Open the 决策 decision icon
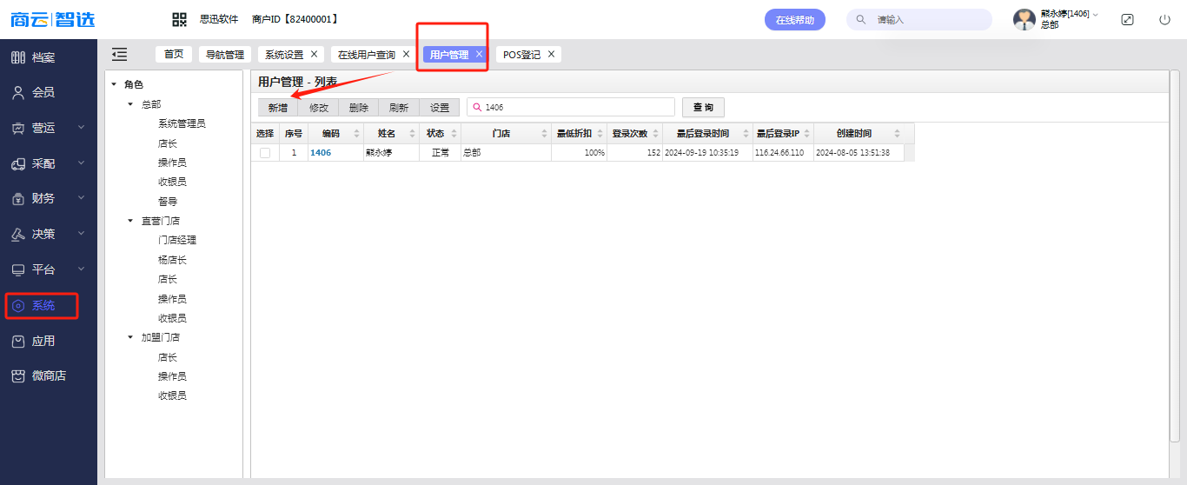The image size is (1187, 485). [18, 234]
